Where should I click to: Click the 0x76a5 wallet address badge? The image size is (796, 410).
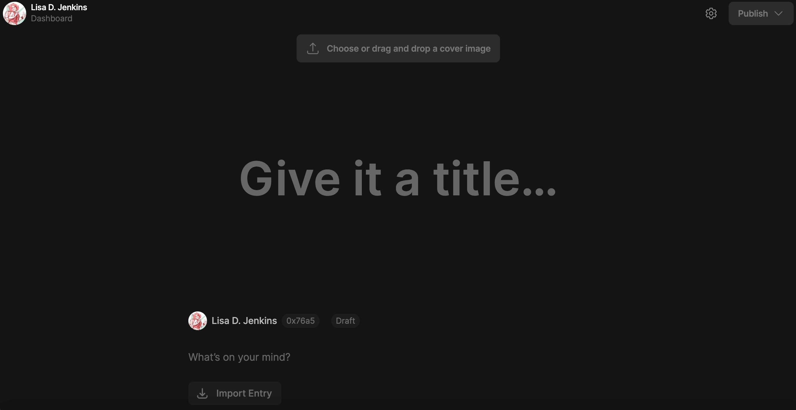[301, 320]
